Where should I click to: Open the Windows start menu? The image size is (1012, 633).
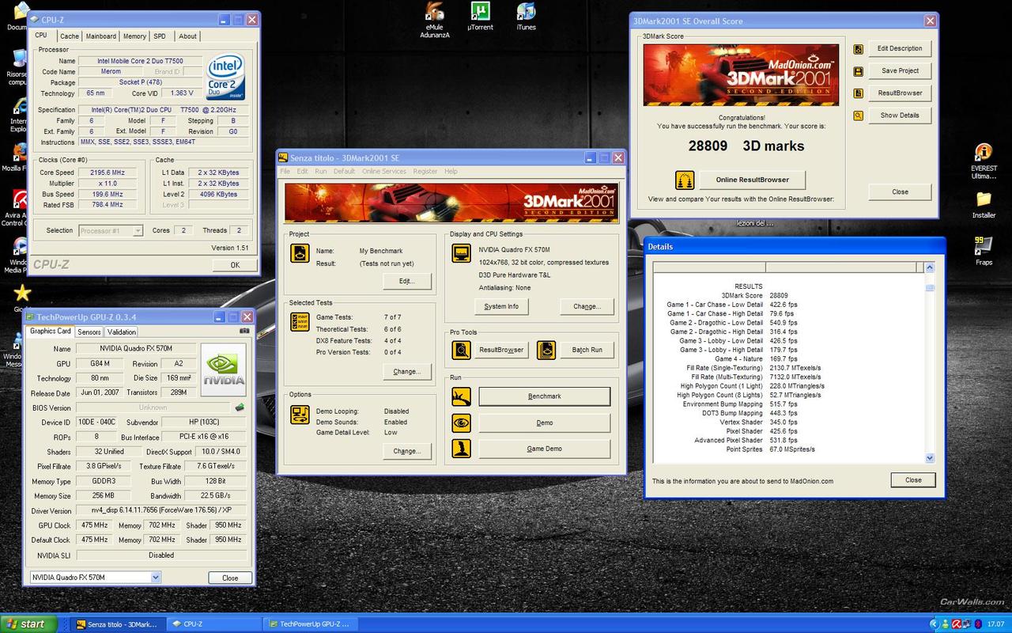(x=28, y=624)
